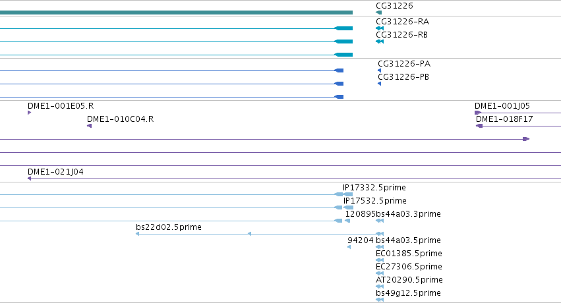Screen dimensions: 561x303
Task: Click the 120895 EST label
Action: tap(361, 214)
